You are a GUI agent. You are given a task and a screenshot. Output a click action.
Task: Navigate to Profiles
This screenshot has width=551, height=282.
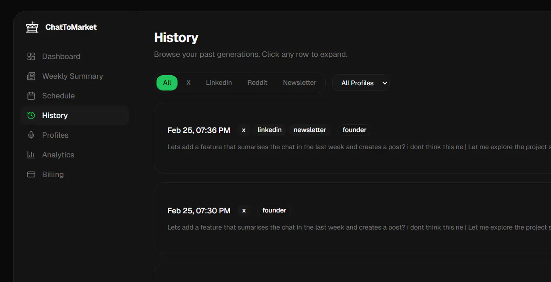click(x=75, y=135)
